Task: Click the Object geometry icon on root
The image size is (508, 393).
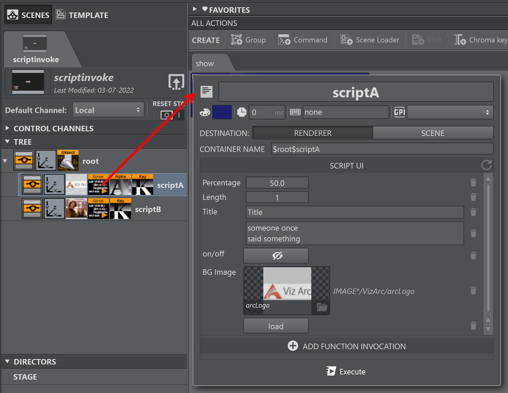Action: [68, 161]
